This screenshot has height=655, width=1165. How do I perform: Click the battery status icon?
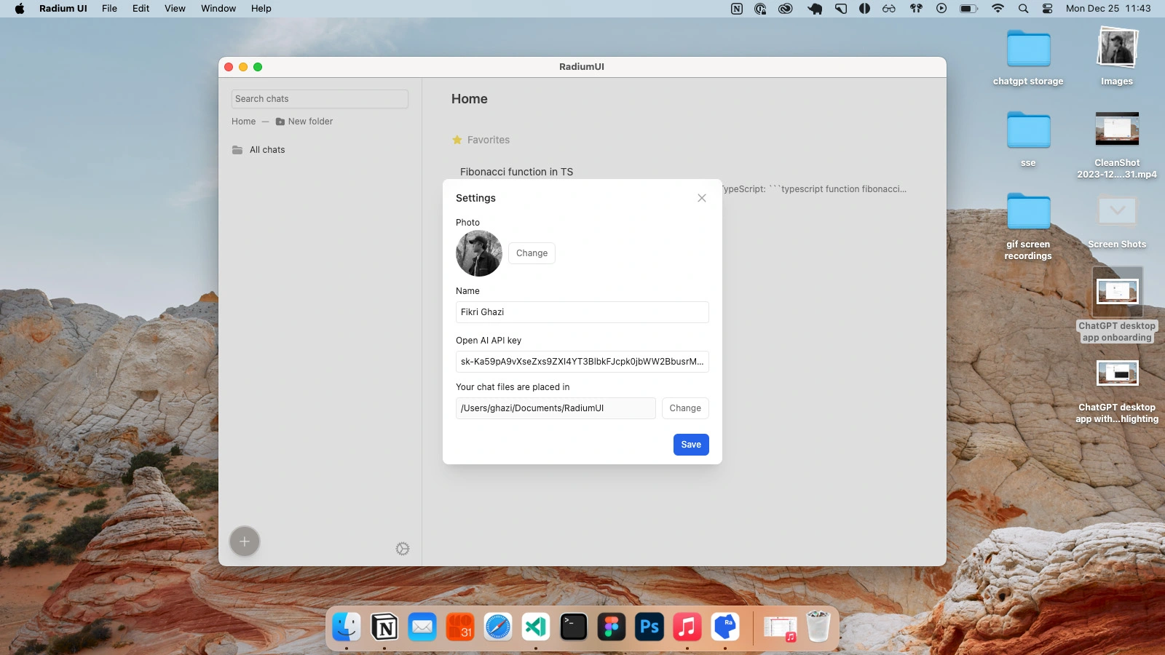tap(968, 9)
